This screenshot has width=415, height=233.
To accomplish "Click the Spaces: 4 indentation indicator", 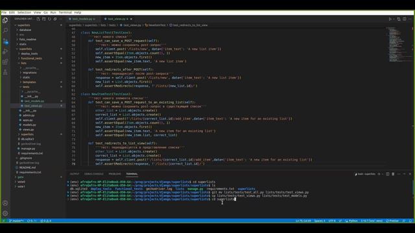I will [320, 221].
